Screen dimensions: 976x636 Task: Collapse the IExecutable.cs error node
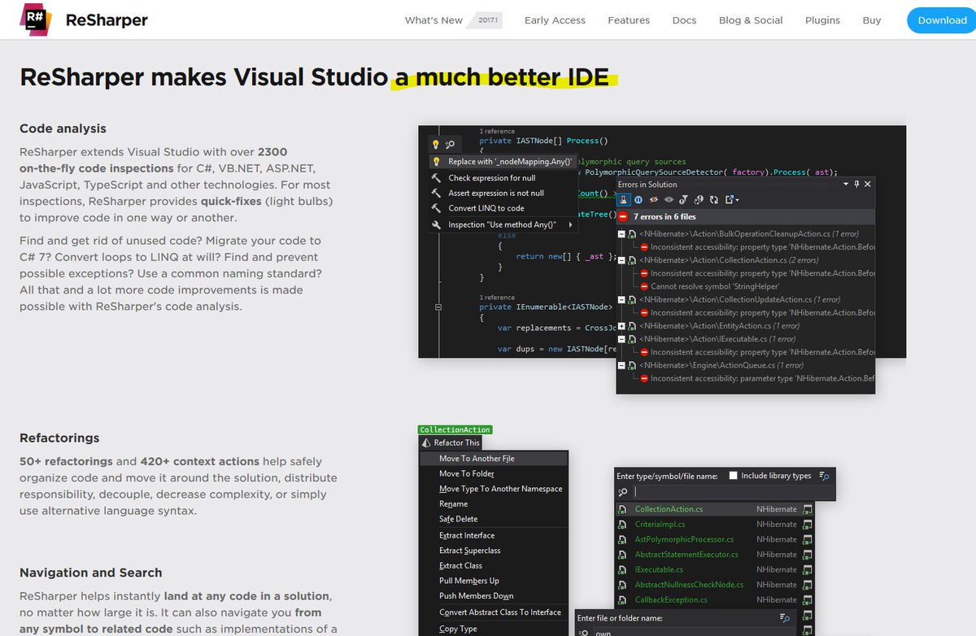coord(622,339)
